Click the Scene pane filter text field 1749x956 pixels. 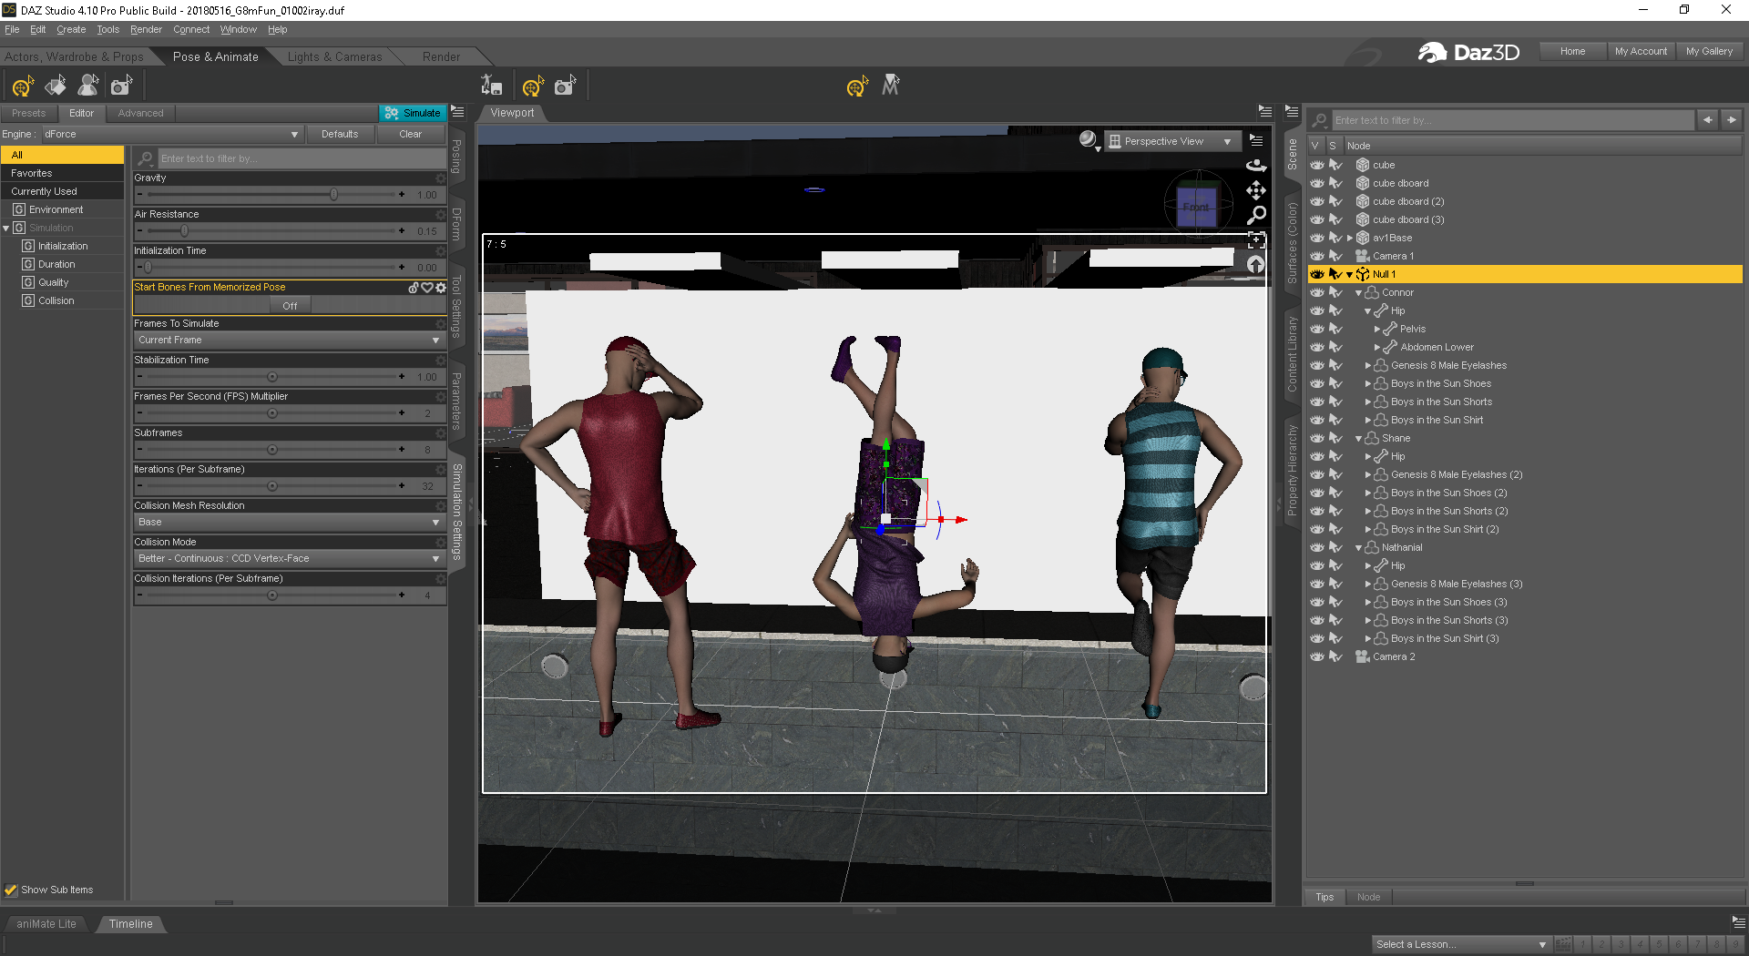(x=1512, y=120)
